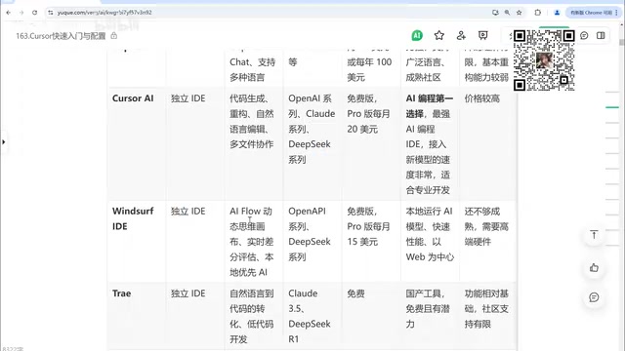This screenshot has width=625, height=351.
Task: Open the Chrome profile avatar
Action: click(557, 13)
